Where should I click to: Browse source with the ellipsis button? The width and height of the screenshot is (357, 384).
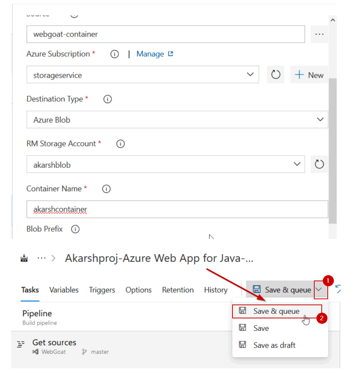tap(319, 34)
